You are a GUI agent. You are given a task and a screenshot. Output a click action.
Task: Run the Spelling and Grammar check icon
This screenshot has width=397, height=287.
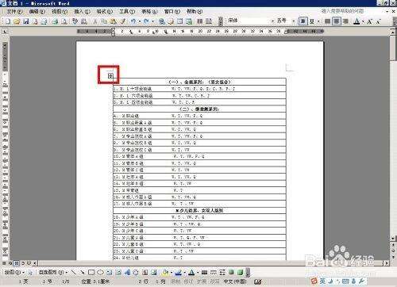pos(75,21)
